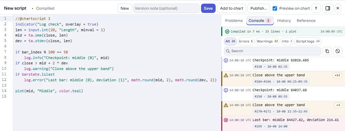Toggle the side panel layout icon
Viewport: 345px width, 131px height.
328,8
